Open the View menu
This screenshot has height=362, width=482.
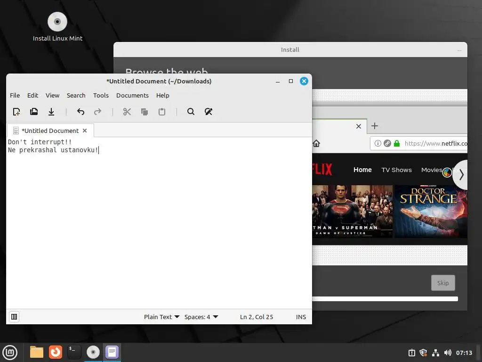[53, 95]
